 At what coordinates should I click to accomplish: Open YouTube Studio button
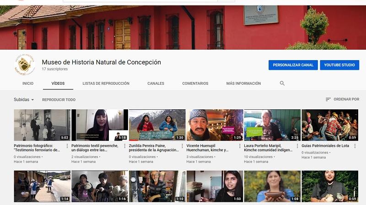click(x=339, y=65)
